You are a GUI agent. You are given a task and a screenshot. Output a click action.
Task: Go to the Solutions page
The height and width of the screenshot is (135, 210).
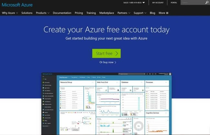pos(27,13)
